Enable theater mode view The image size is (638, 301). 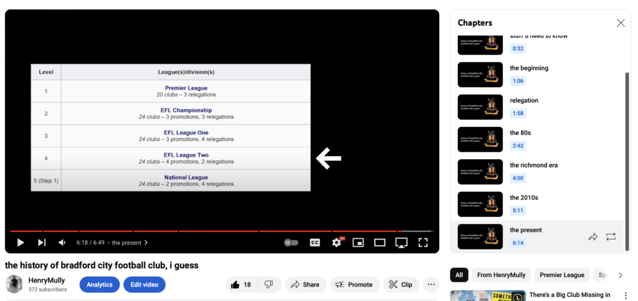[379, 243]
